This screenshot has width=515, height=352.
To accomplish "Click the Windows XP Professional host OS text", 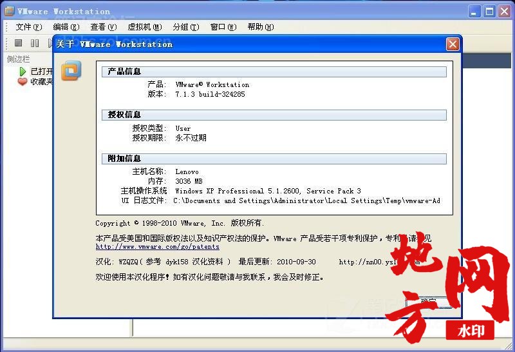I will [268, 191].
